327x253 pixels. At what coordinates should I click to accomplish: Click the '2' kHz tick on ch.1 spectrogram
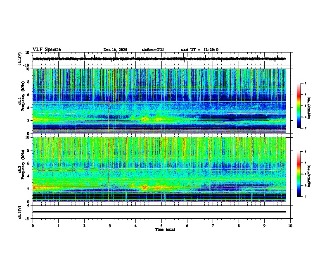click(x=28, y=121)
